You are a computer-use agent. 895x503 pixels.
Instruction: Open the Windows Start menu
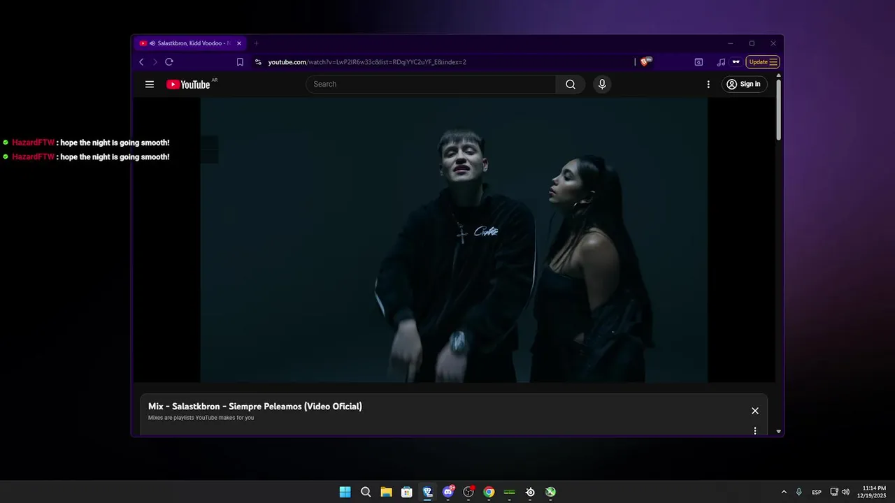(x=345, y=492)
